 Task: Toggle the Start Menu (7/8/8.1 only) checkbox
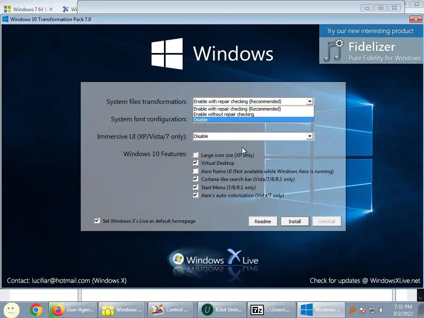click(195, 187)
